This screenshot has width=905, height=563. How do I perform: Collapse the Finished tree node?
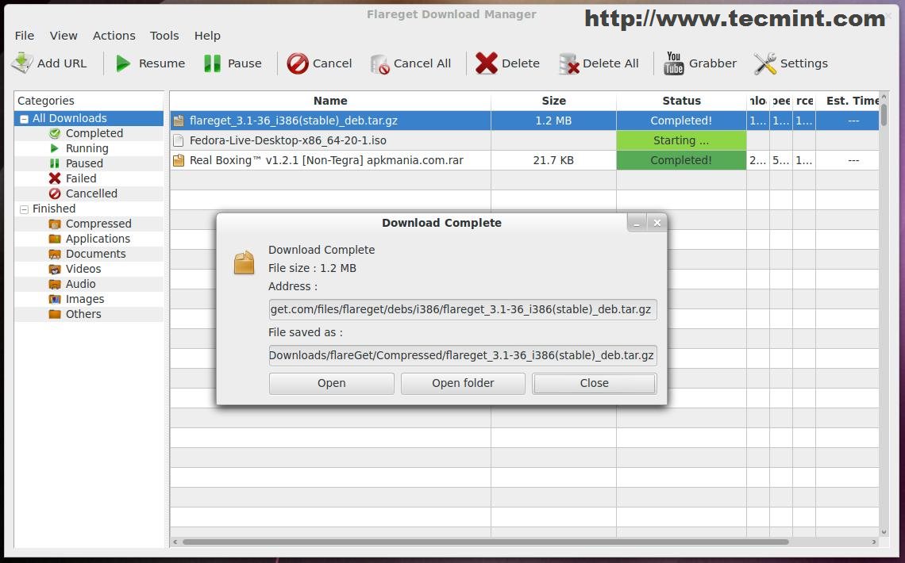(x=25, y=210)
